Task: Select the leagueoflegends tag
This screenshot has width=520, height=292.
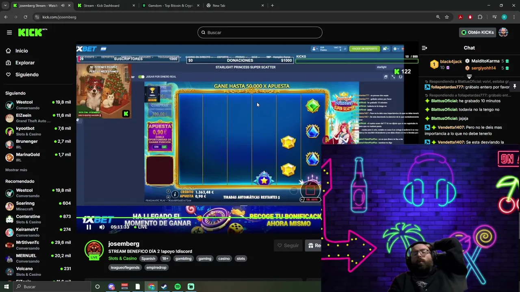Action: point(125,267)
